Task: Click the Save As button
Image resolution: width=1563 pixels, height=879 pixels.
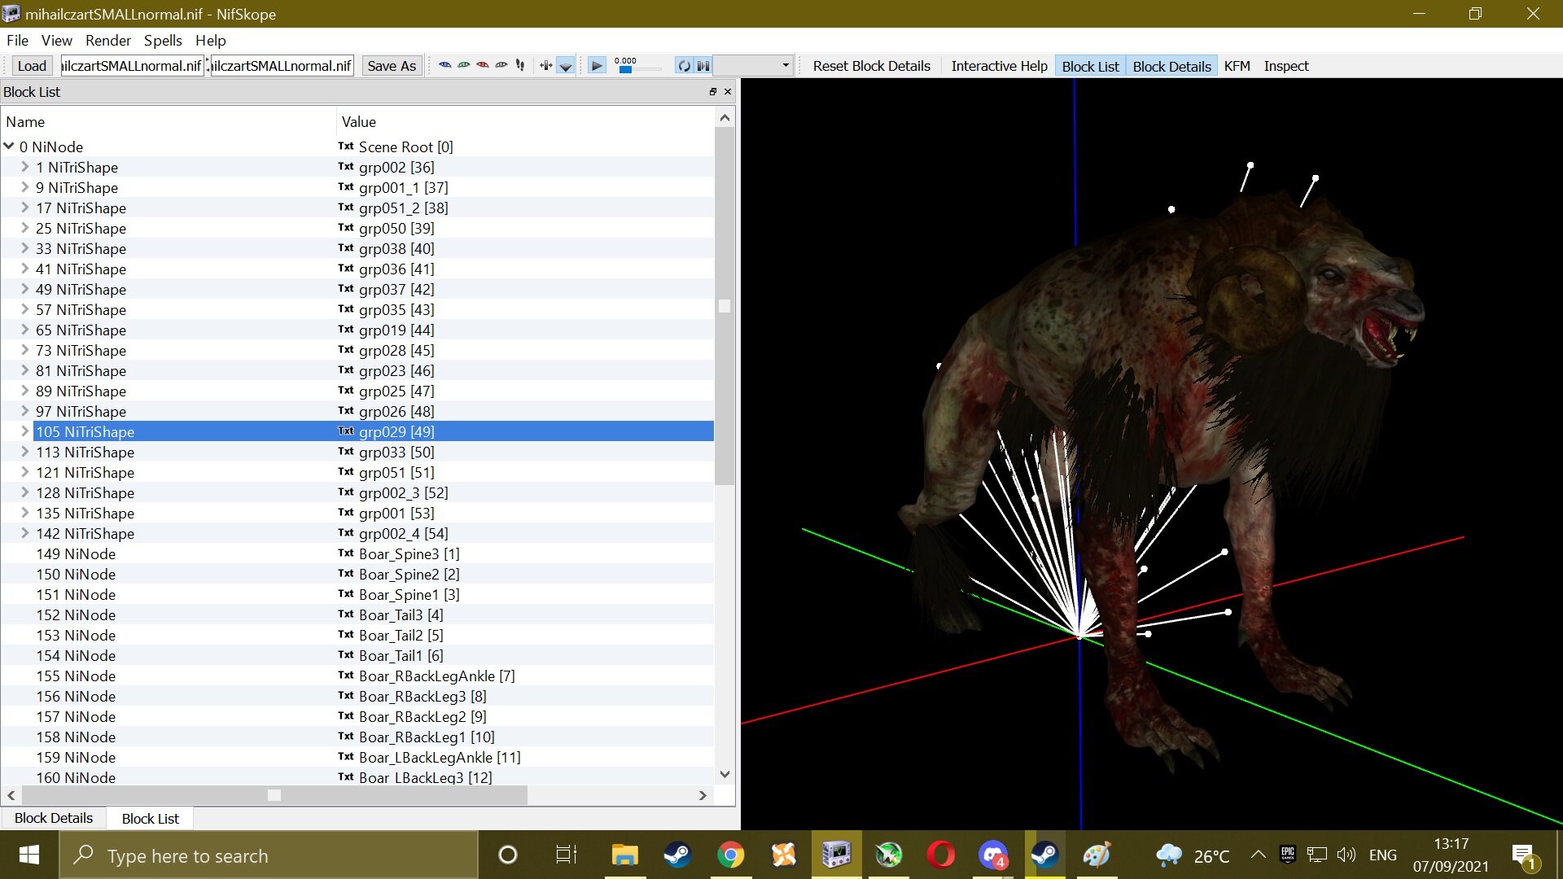Action: 392,66
